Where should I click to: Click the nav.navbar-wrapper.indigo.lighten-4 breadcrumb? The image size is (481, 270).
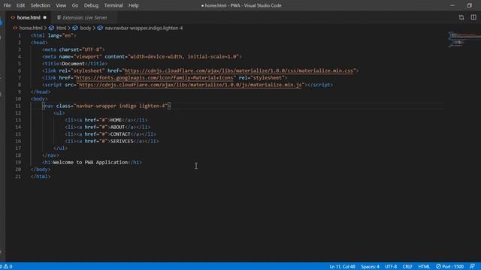(x=144, y=28)
